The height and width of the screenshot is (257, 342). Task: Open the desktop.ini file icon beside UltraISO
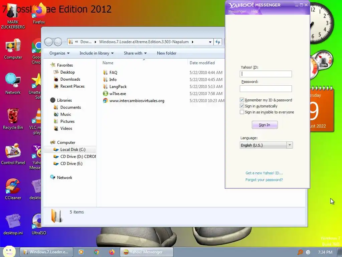pyautogui.click(x=13, y=224)
